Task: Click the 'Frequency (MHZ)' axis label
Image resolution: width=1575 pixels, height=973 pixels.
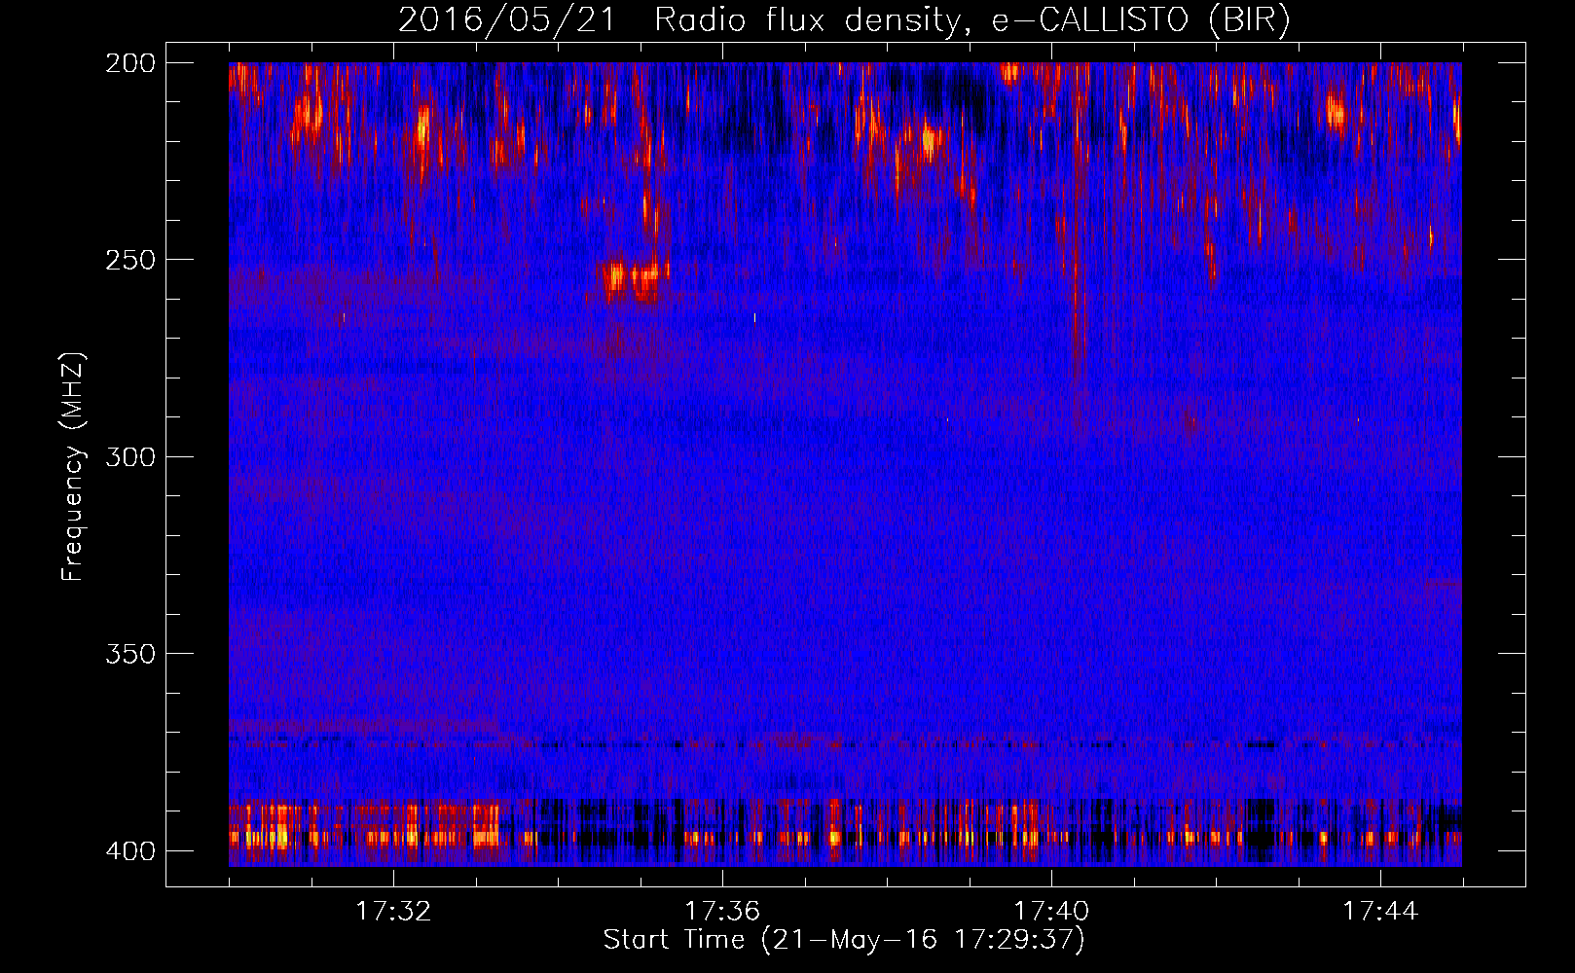Action: (73, 466)
